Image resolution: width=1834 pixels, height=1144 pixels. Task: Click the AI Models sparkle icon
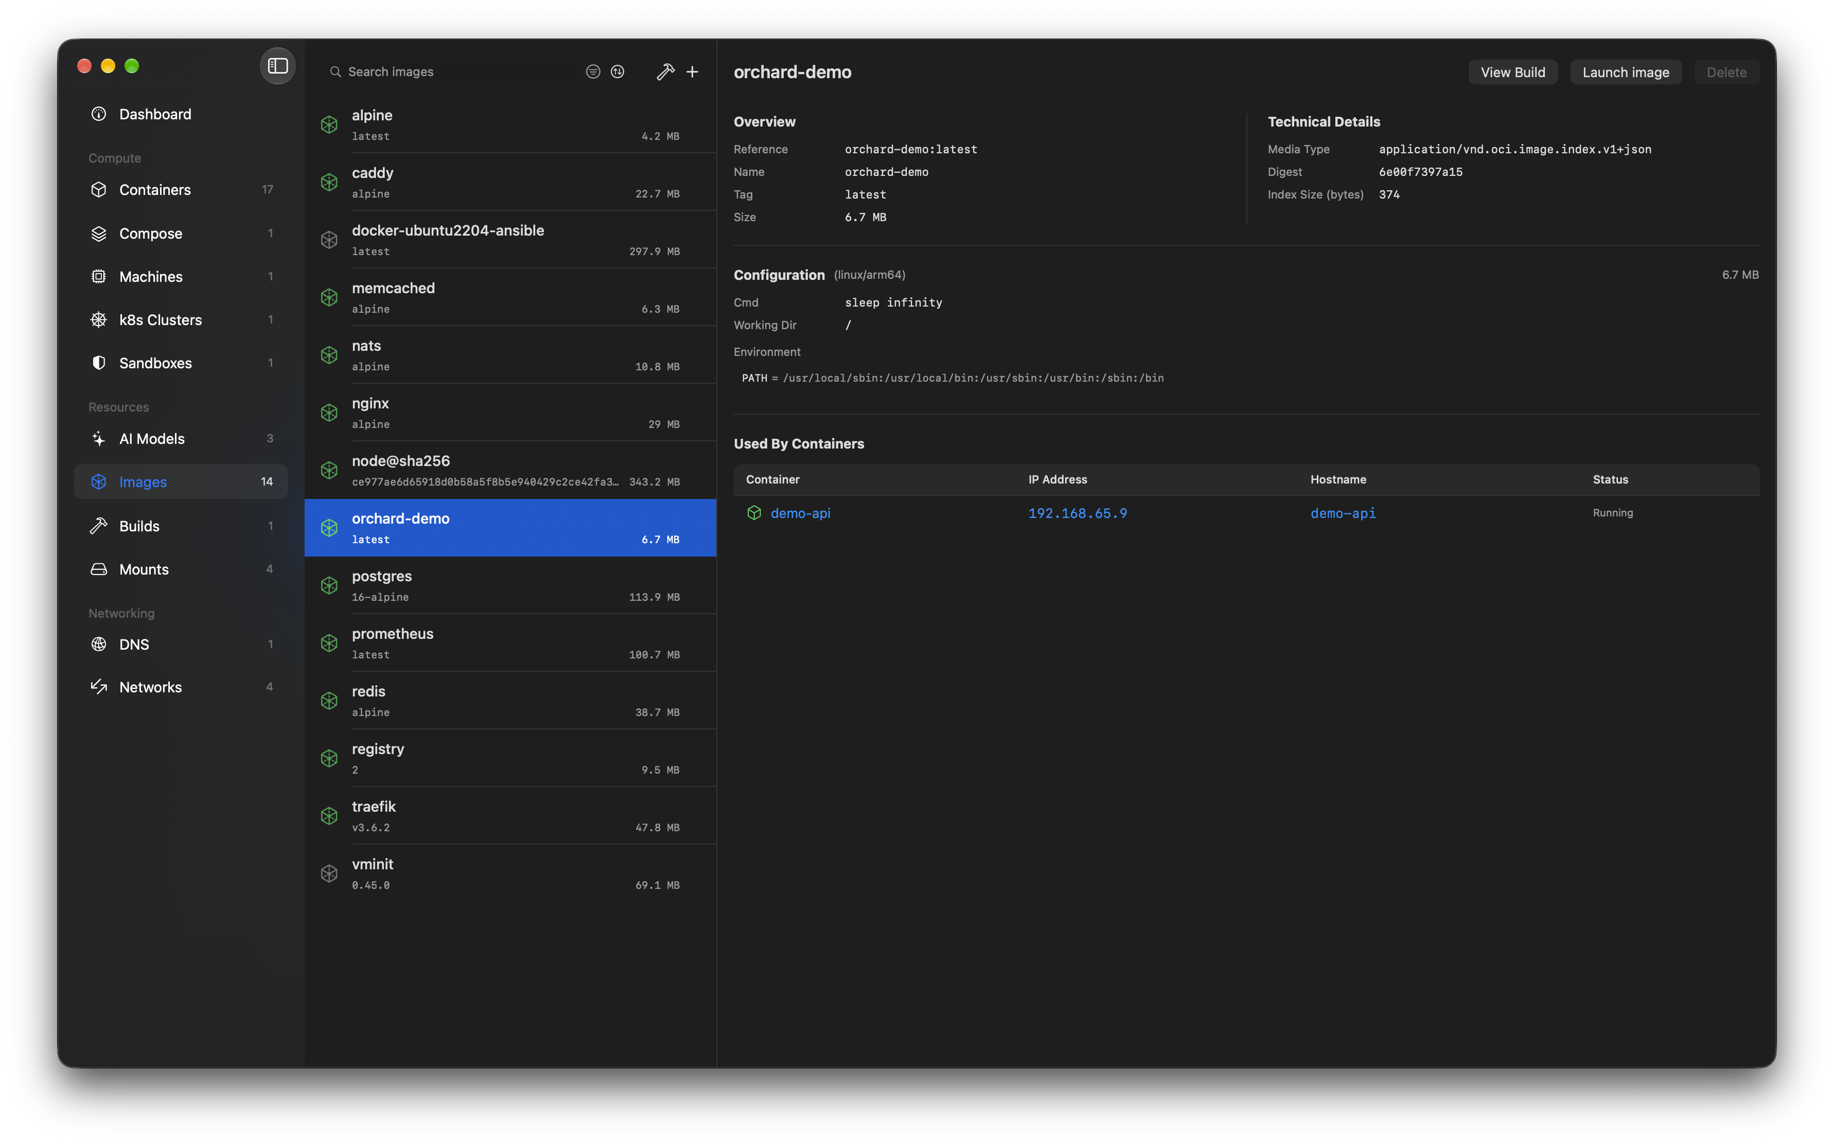point(99,439)
